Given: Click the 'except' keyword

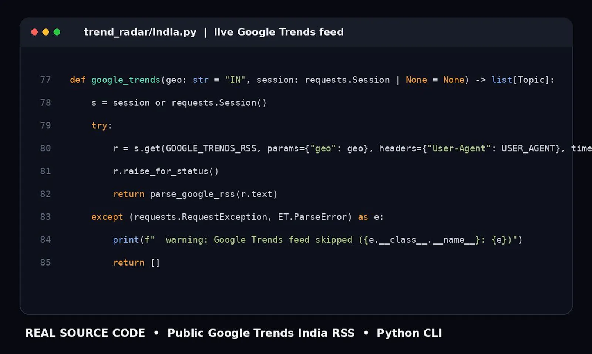Looking at the screenshot, I should click(107, 217).
